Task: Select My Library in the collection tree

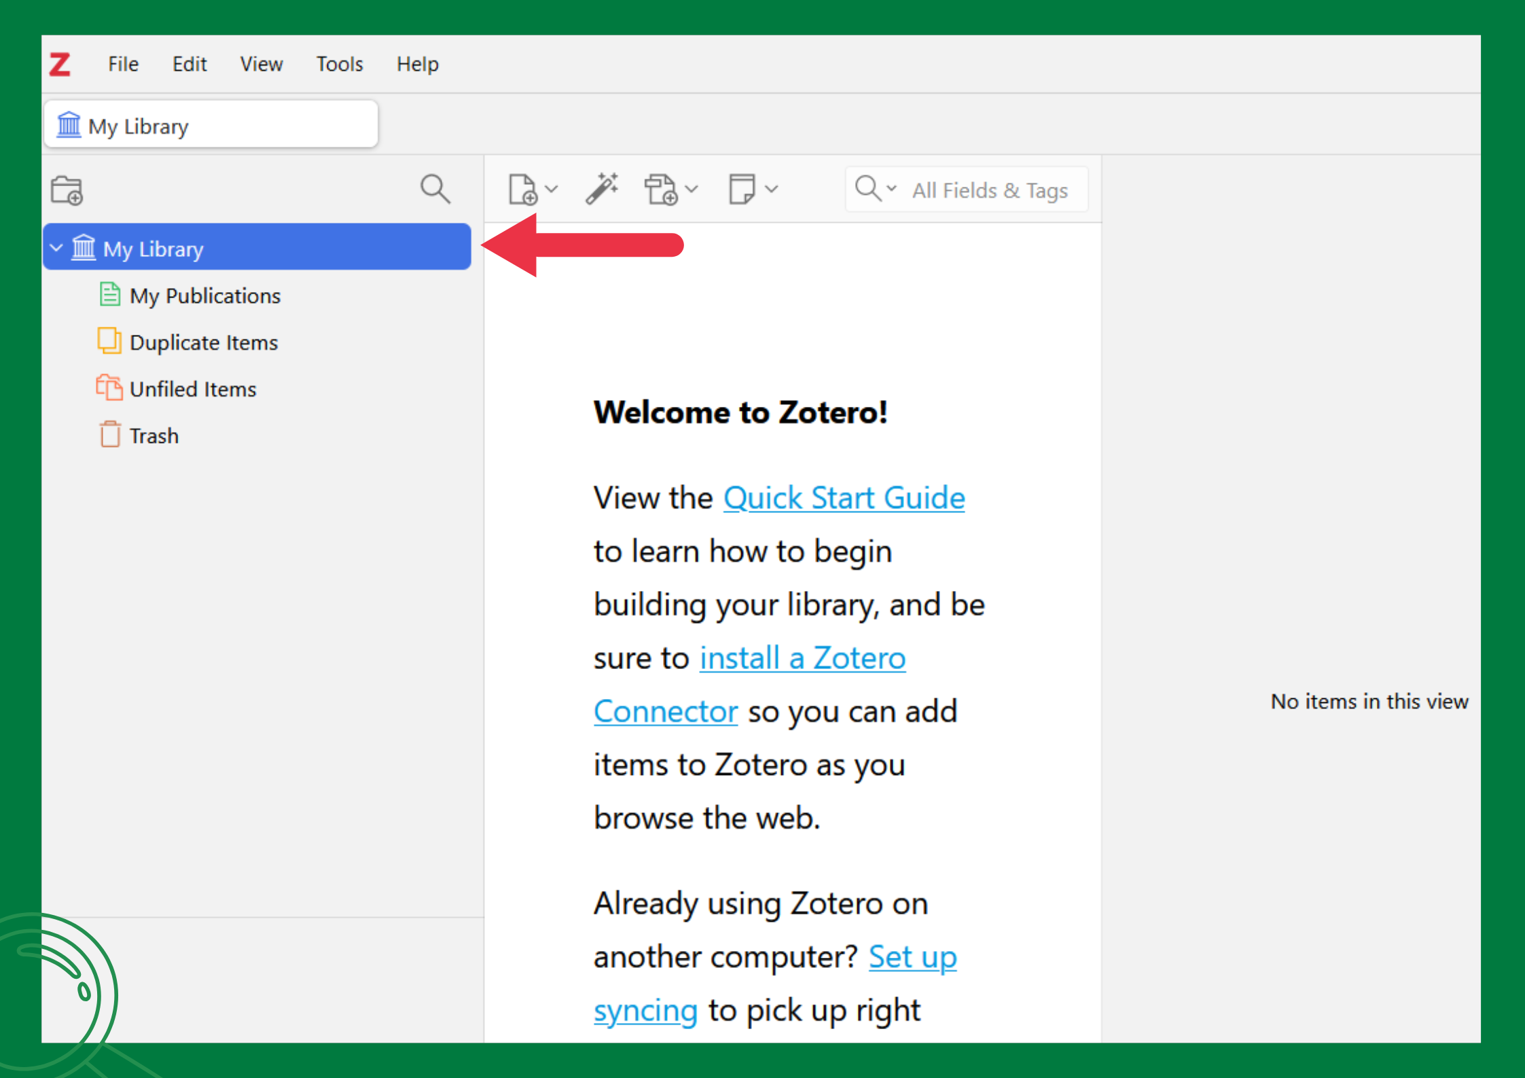Action: click(x=257, y=247)
